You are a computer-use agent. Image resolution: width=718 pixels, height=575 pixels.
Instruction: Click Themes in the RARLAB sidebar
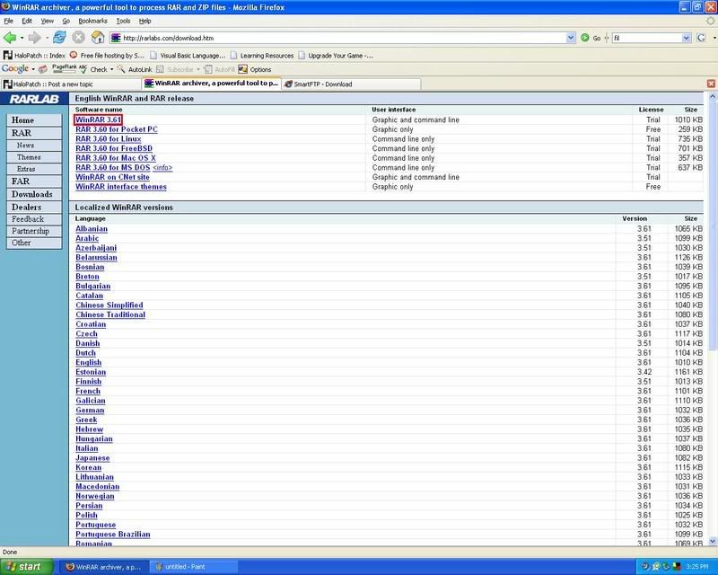34,157
